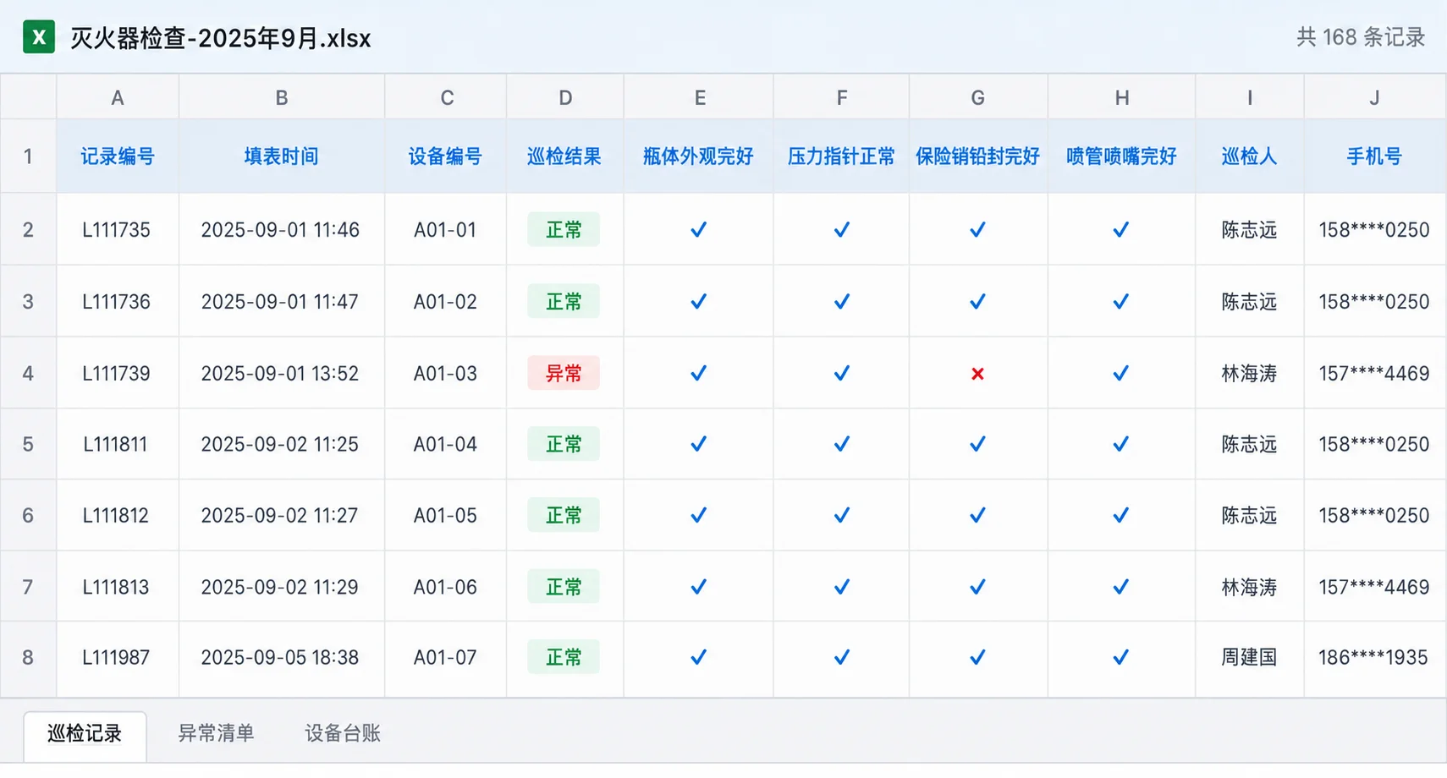Click 压力指针正常 checkmark for A01-04
The image size is (1447, 778).
click(841, 444)
